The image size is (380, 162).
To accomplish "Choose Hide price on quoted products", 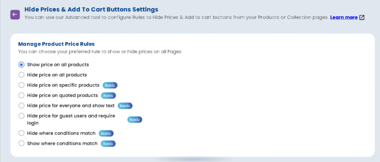I will (x=22, y=95).
